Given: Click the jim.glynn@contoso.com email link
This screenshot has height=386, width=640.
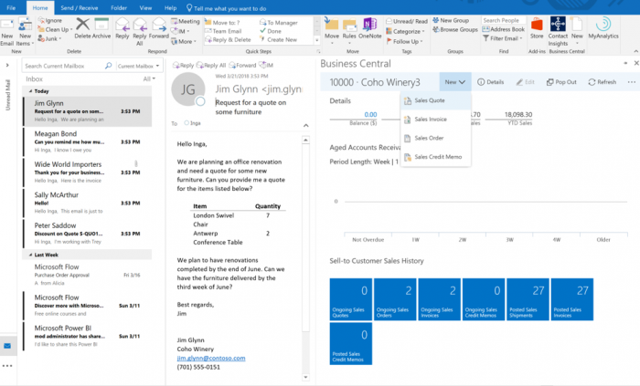Looking at the screenshot, I should click(211, 358).
